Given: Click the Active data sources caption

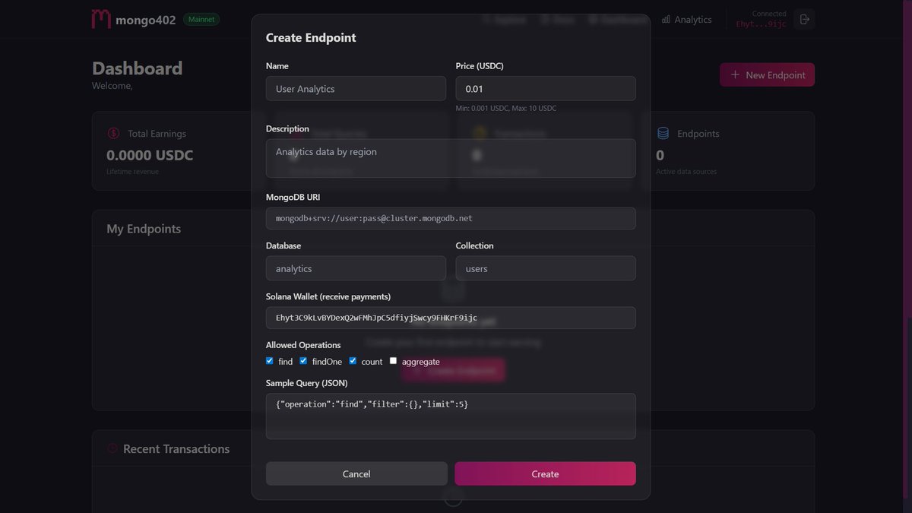Looking at the screenshot, I should click(x=686, y=172).
